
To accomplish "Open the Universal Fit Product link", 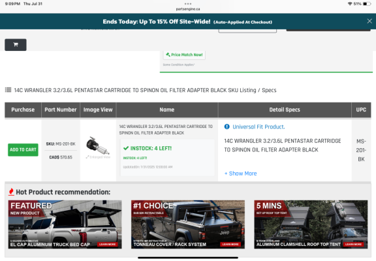I will tap(258, 127).
